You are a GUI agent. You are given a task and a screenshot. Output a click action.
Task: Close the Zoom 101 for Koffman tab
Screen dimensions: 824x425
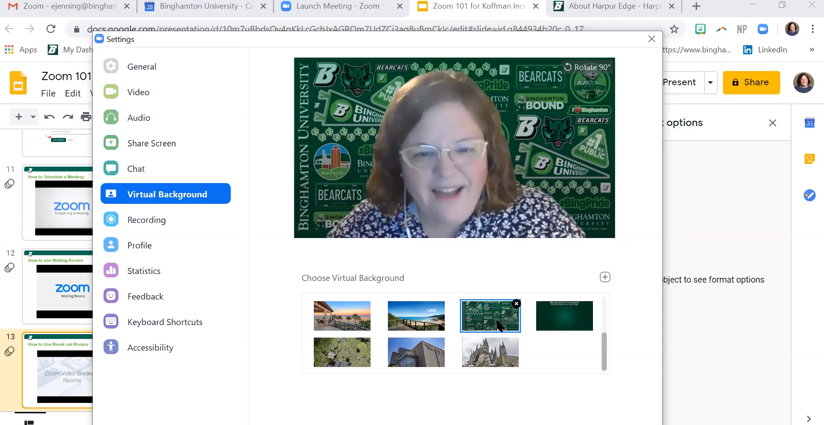tap(536, 6)
